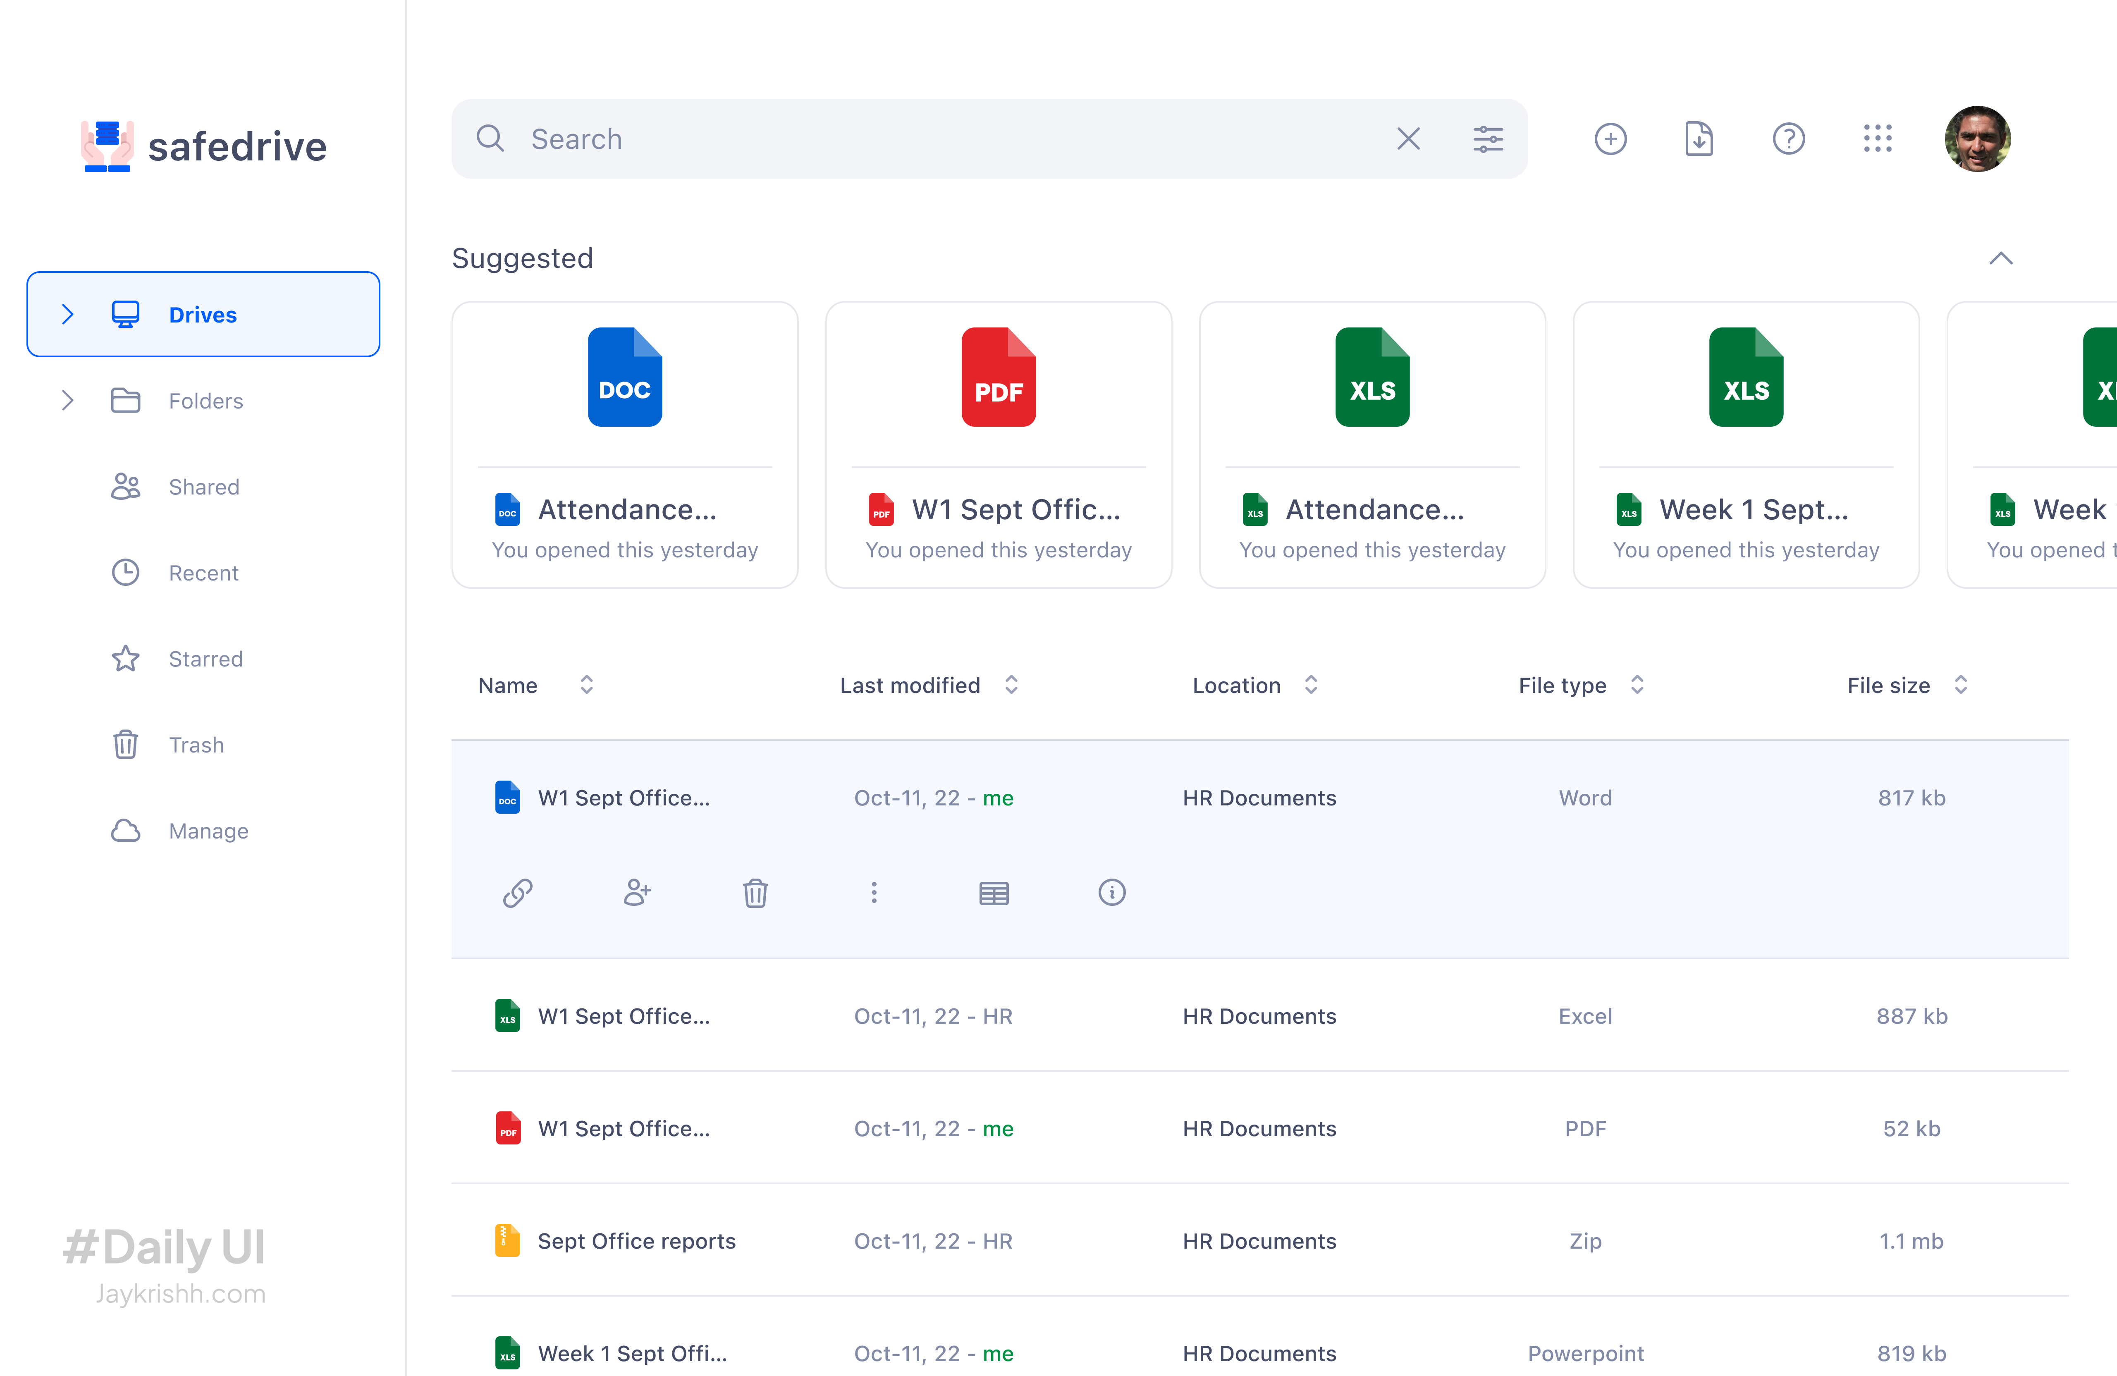Sort by Last modified column arrows
Image resolution: width=2117 pixels, height=1376 pixels.
tap(1011, 685)
